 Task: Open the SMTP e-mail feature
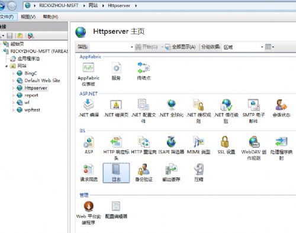pos(253,111)
